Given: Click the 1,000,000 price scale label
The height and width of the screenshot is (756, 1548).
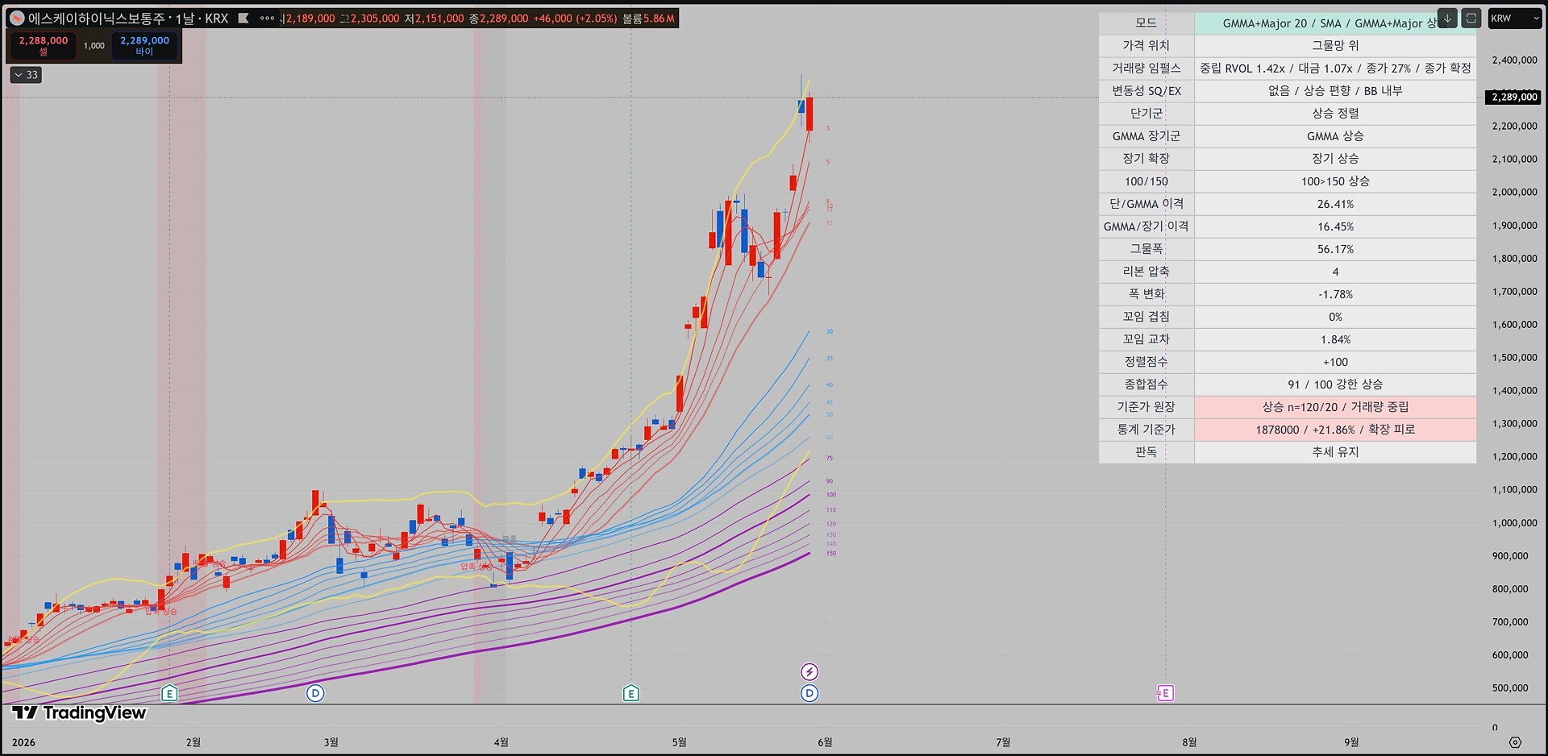Looking at the screenshot, I should point(1514,523).
